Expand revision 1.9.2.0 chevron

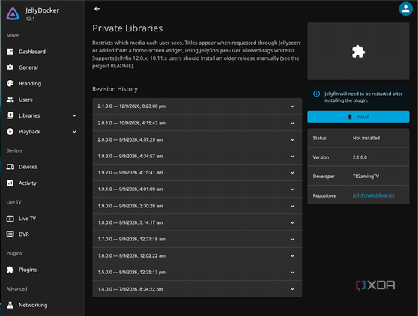pos(292,173)
